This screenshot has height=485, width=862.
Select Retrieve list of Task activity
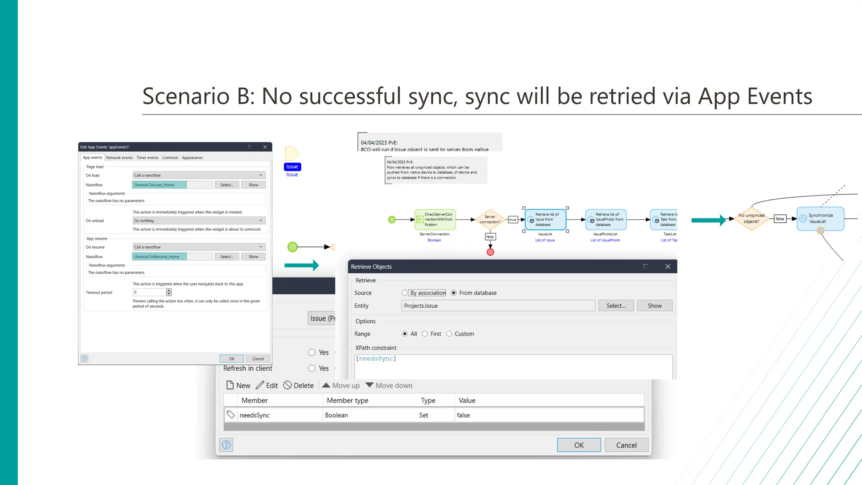coord(664,219)
